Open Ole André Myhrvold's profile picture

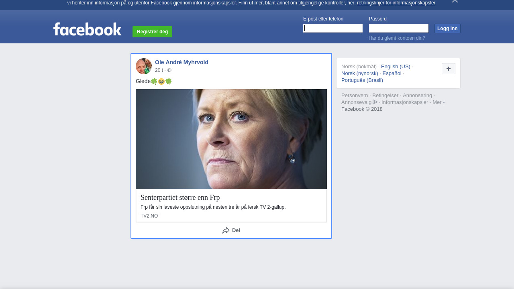click(144, 66)
